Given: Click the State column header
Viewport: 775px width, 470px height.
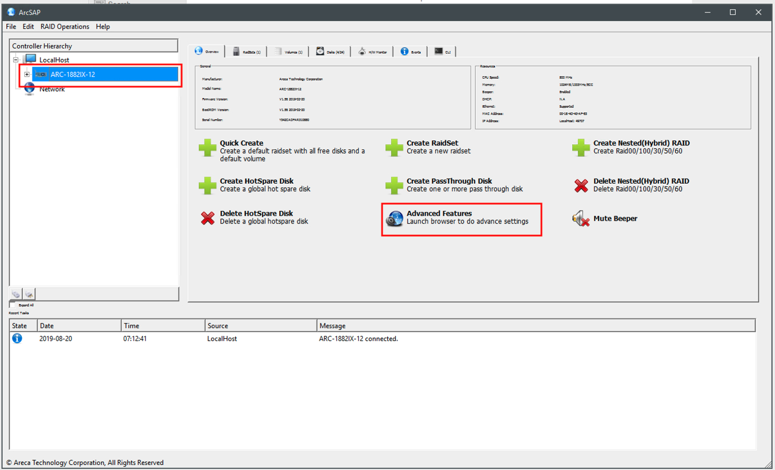Looking at the screenshot, I should click(x=23, y=326).
